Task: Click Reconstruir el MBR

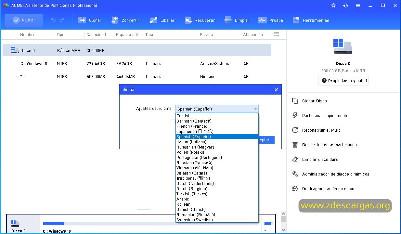Action: point(316,130)
